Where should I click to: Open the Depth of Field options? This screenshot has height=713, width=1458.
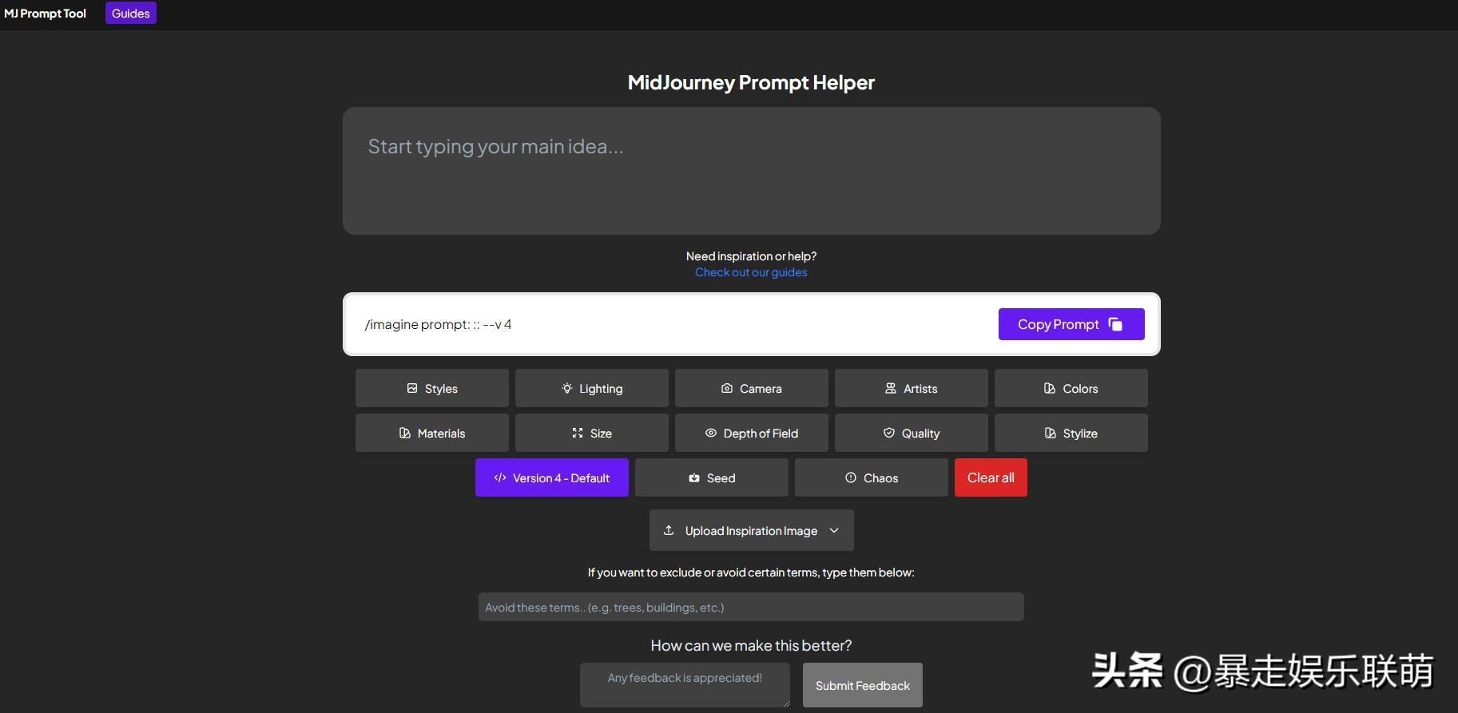tap(752, 433)
